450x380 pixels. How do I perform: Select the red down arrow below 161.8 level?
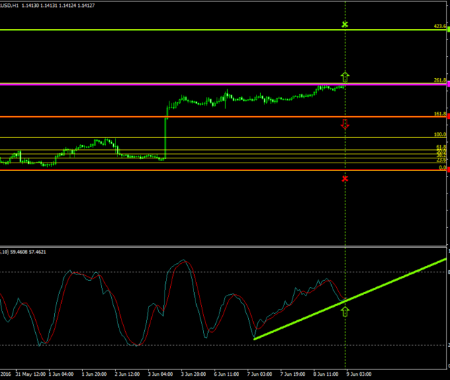click(345, 125)
